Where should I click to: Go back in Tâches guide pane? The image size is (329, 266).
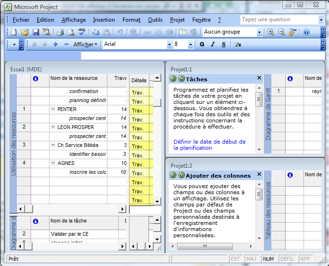pyautogui.click(x=173, y=78)
